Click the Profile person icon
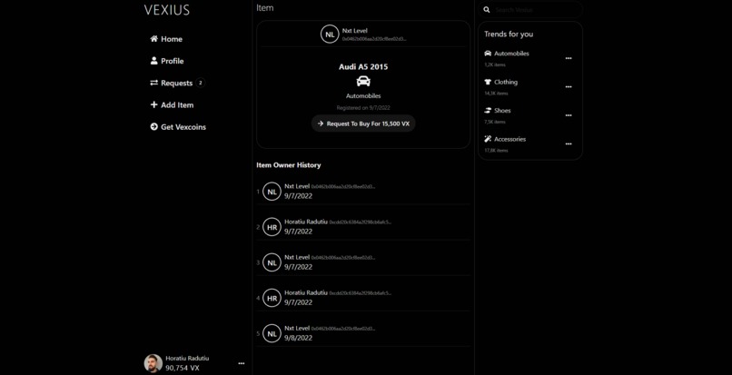732x375 pixels. tap(153, 61)
